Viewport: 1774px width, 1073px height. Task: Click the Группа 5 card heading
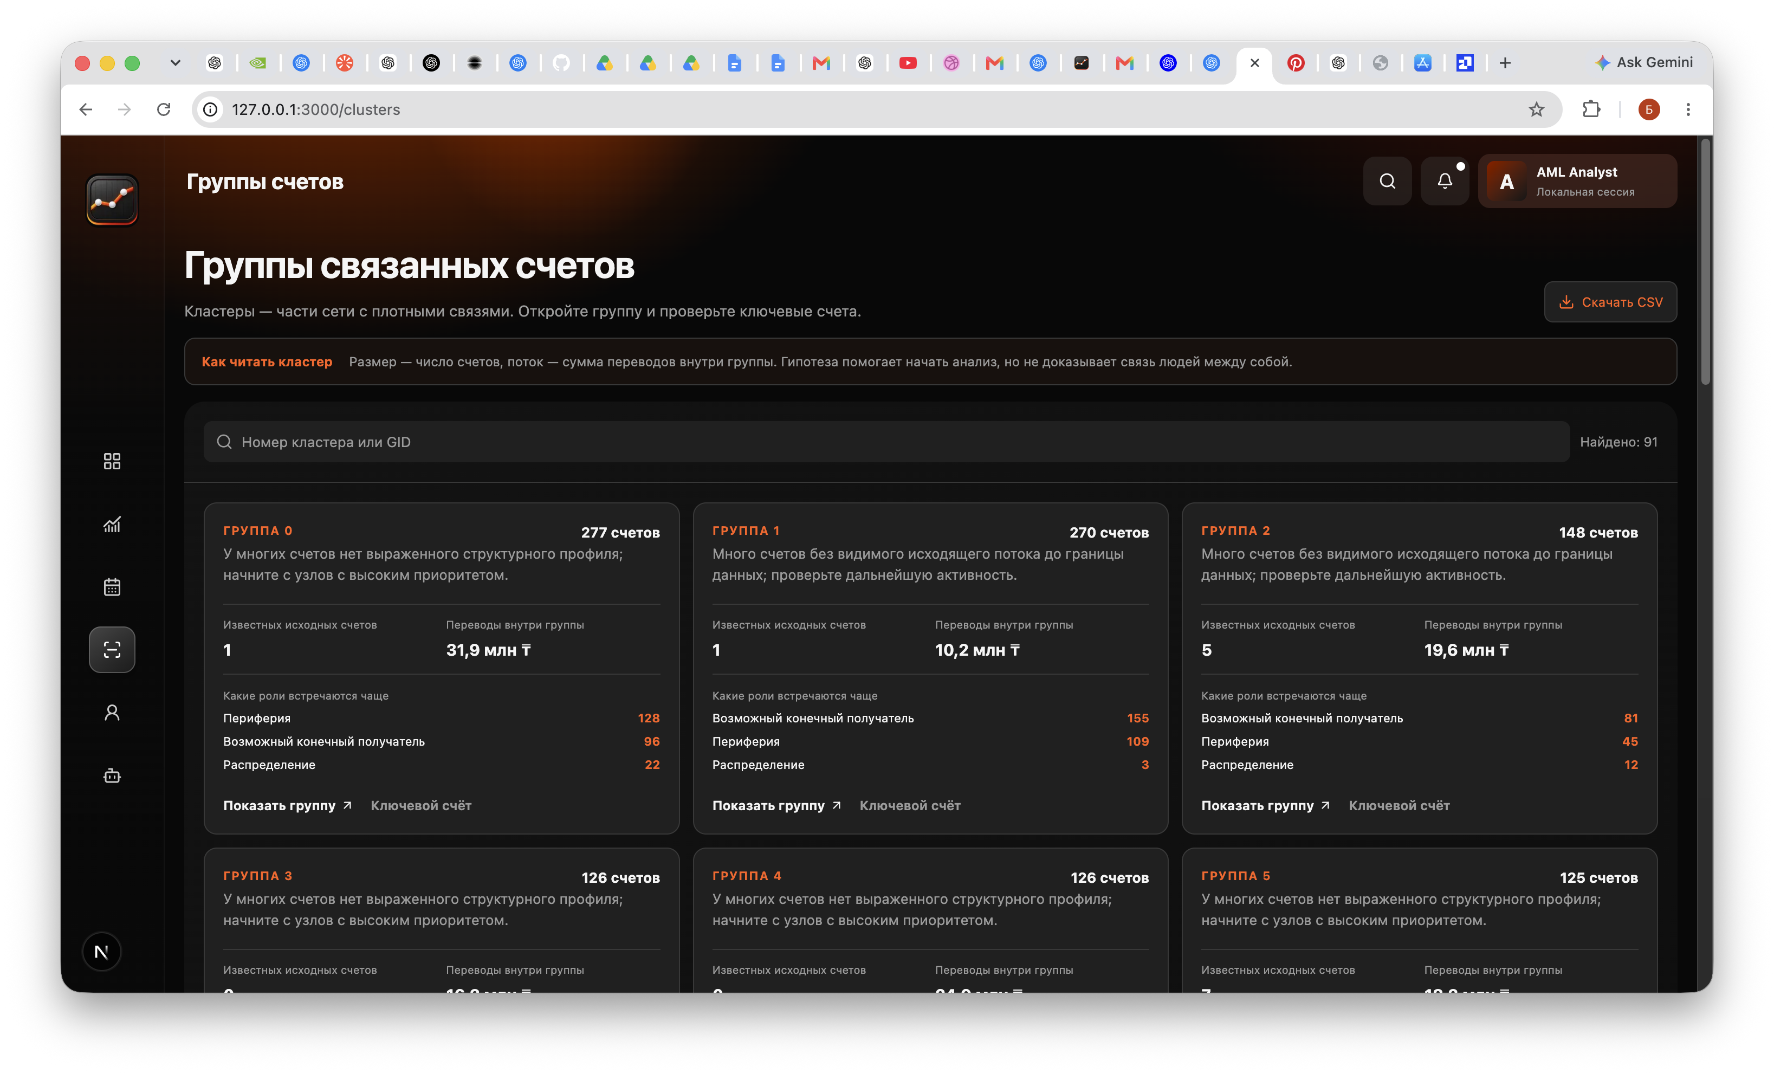coord(1235,875)
